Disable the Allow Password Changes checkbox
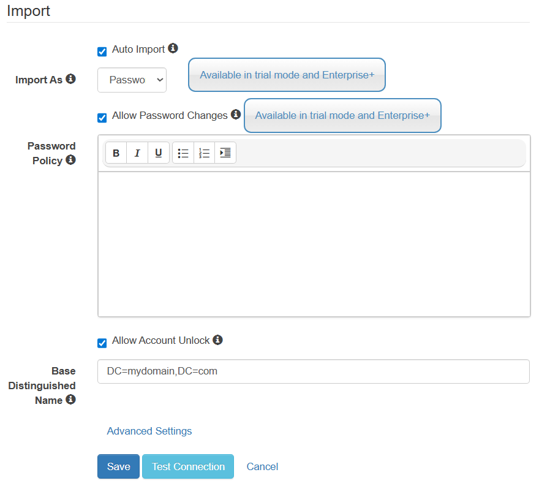The width and height of the screenshot is (539, 494). click(102, 118)
